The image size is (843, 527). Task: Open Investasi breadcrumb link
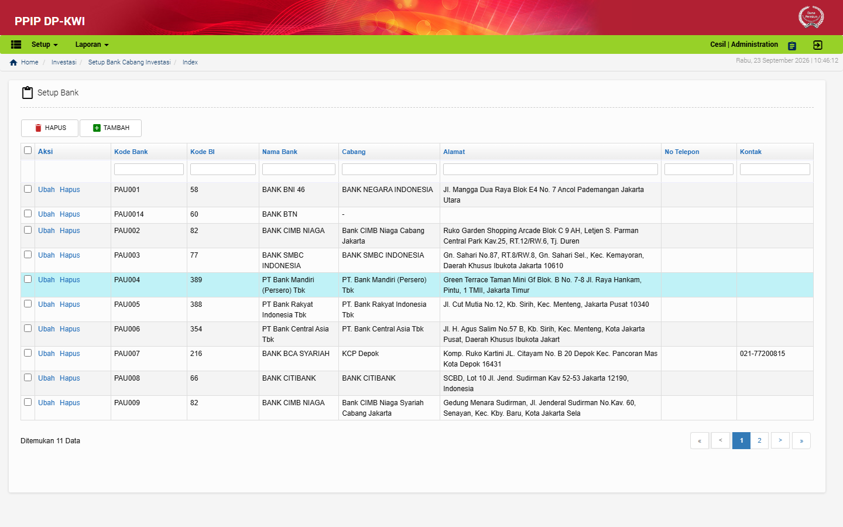[64, 62]
